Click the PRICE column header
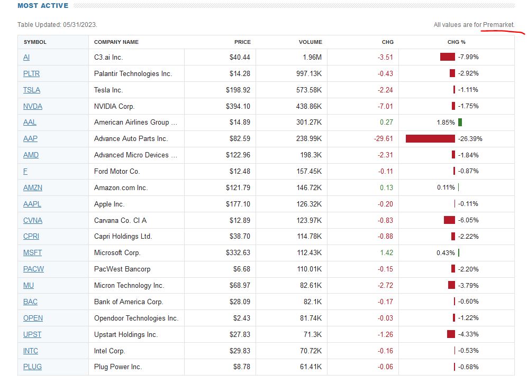527x385 pixels. [x=242, y=42]
